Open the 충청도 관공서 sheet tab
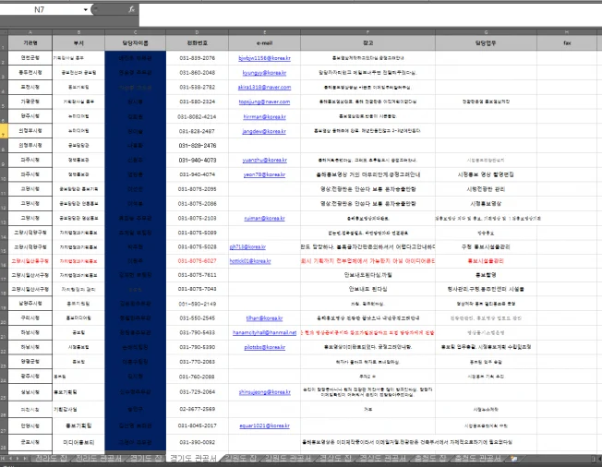 [477, 459]
